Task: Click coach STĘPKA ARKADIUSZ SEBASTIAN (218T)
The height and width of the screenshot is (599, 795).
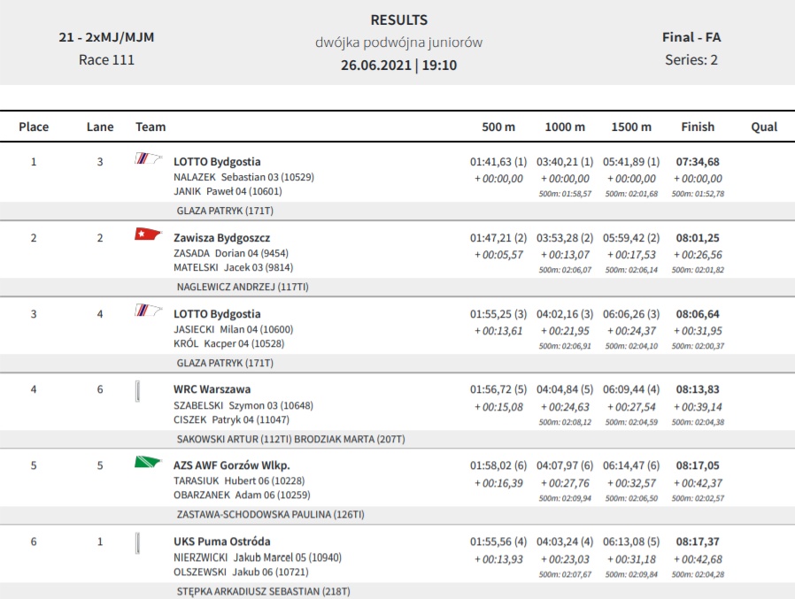Action: pos(263,591)
